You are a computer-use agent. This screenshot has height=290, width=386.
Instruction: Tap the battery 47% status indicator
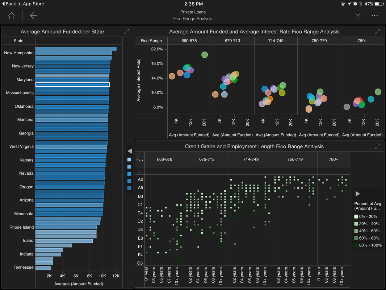coord(374,4)
